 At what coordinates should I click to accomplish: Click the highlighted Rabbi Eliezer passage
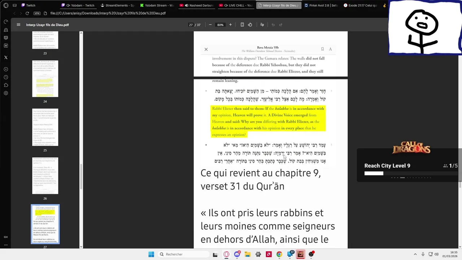click(268, 121)
